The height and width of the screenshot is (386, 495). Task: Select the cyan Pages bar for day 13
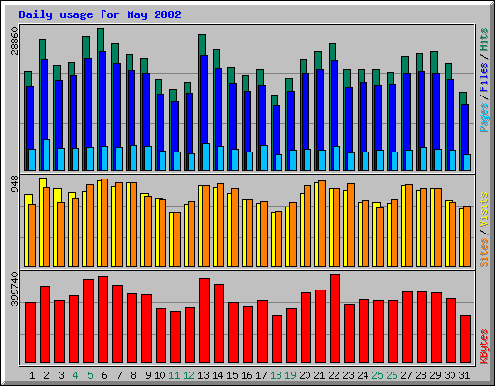point(206,156)
